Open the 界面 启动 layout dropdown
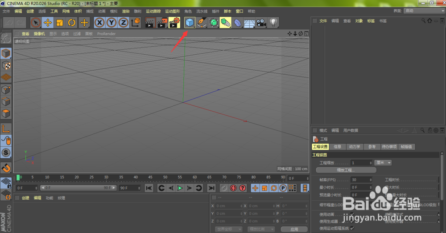The height and width of the screenshot is (233, 446). (x=425, y=11)
